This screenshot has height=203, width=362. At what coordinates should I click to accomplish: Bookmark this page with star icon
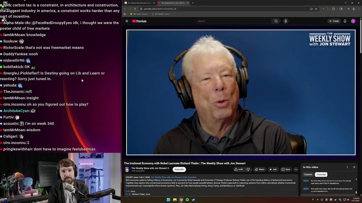(x=316, y=9)
